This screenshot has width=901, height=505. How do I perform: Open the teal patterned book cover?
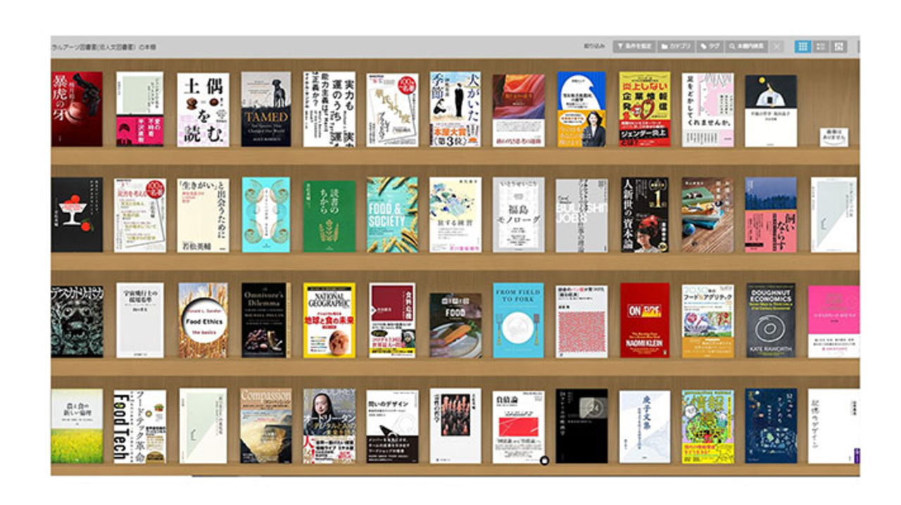click(x=266, y=215)
